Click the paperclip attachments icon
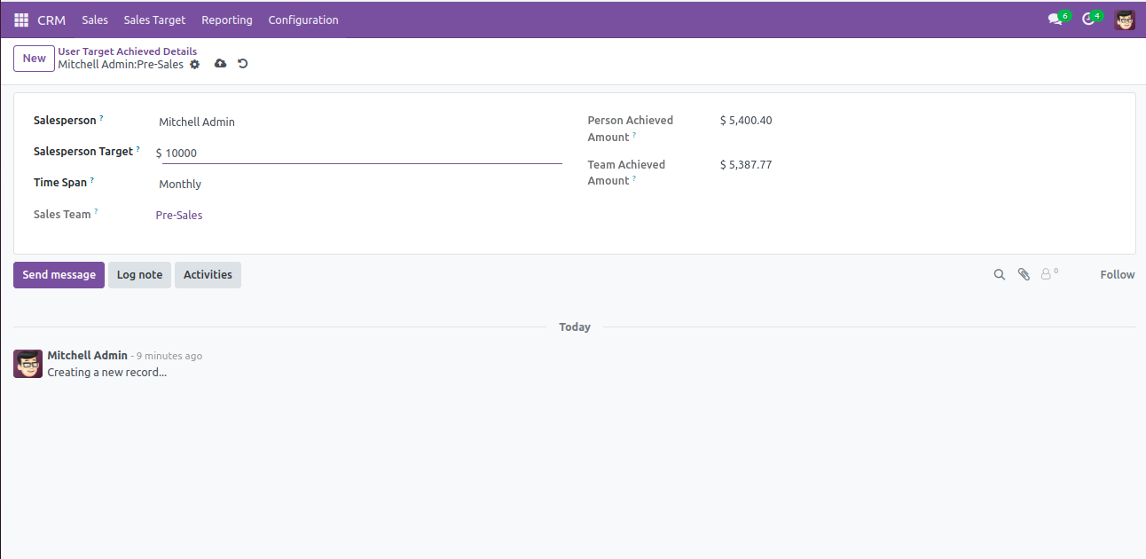The image size is (1146, 559). pos(1024,275)
